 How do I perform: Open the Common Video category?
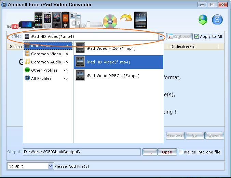(x=48, y=54)
